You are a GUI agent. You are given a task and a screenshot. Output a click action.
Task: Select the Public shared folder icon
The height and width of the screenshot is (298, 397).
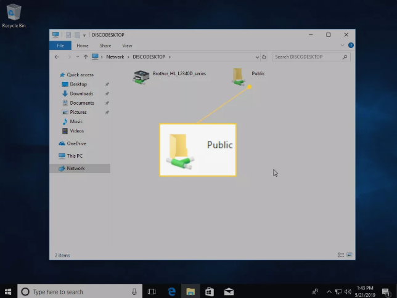pos(238,77)
